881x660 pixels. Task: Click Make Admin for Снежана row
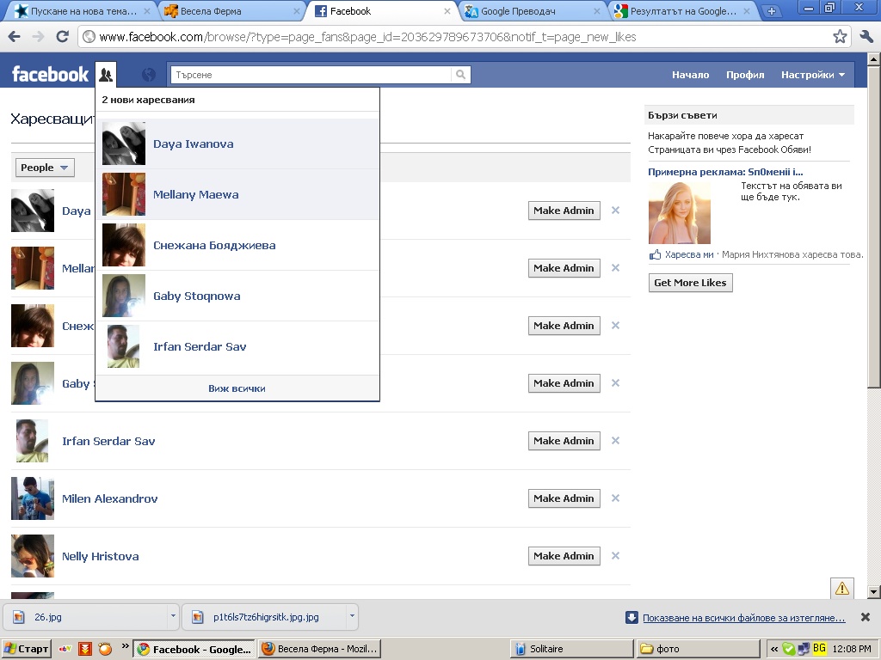(x=564, y=326)
